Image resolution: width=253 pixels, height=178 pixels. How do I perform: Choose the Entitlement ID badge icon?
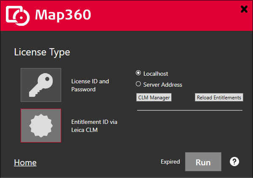(41, 126)
